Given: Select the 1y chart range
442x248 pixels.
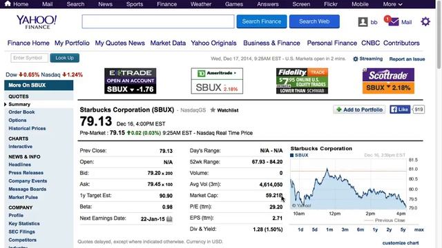Looking at the screenshot, I should pyautogui.click(x=375, y=229).
